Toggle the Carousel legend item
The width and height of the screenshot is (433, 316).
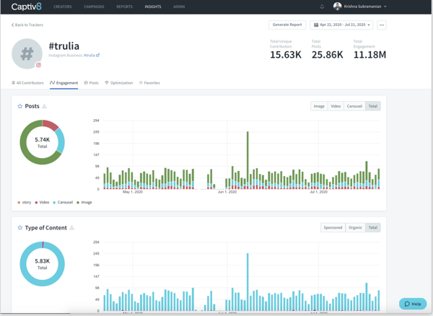[x=63, y=202]
